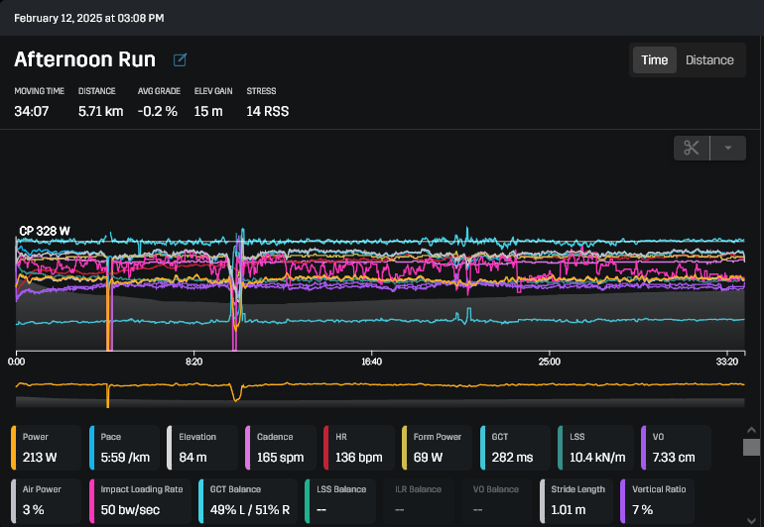Toggle the LSS Balance metric
The width and height of the screenshot is (764, 527).
[x=340, y=500]
